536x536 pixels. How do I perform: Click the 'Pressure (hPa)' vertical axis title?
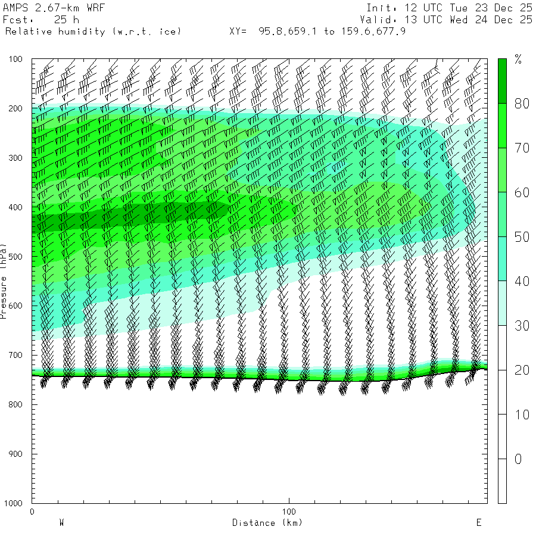click(x=3, y=281)
